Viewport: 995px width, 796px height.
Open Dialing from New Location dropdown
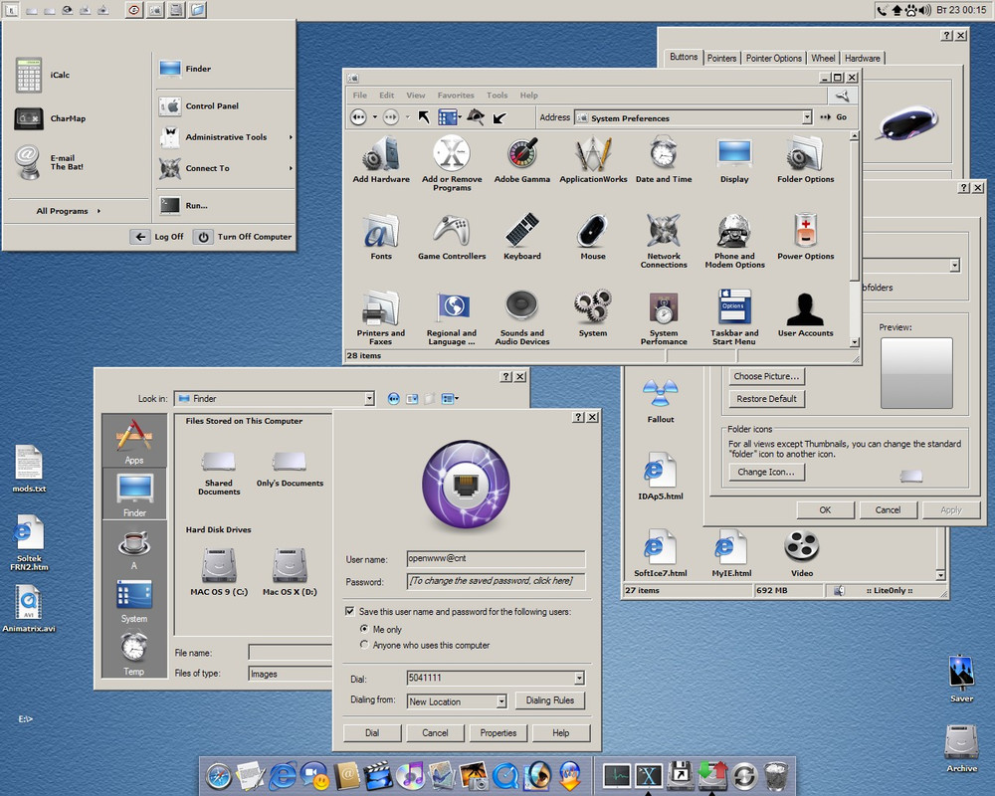[x=501, y=701]
